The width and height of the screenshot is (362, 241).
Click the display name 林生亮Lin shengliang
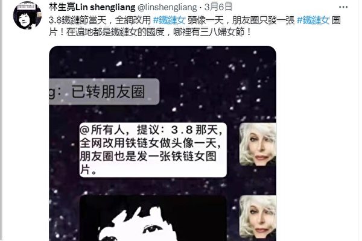[x=92, y=7]
